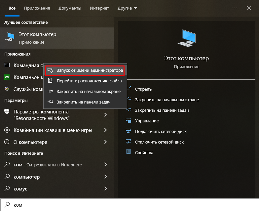The height and width of the screenshot is (211, 259).
Task: Select the комус web suggestion
Action: tap(57, 189)
